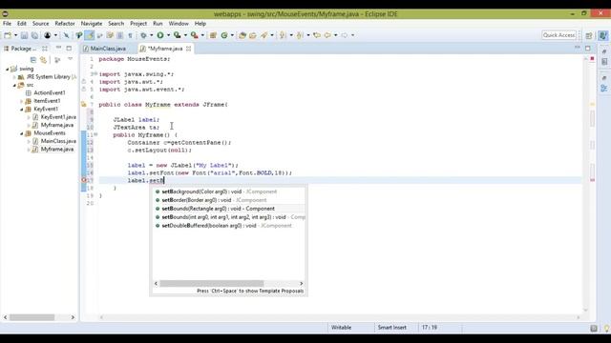Select MainClass.java under MouseEvents
611x343 pixels.
58,141
